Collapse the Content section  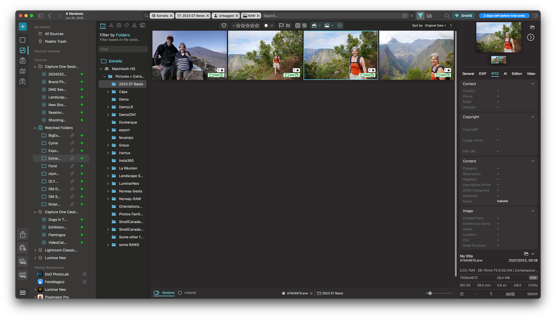(x=532, y=161)
